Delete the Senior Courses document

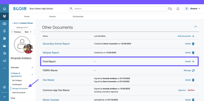(188, 100)
